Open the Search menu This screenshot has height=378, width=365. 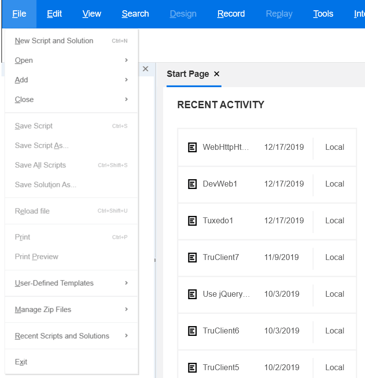tap(135, 14)
